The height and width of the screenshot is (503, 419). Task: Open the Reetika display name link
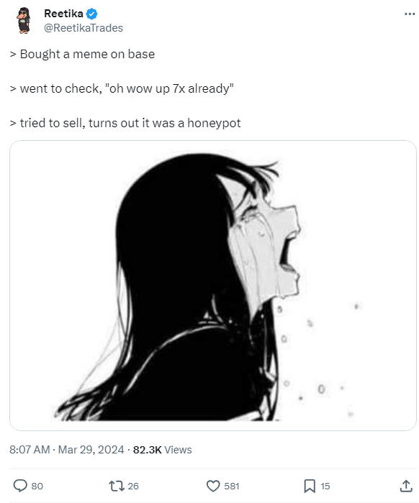click(63, 14)
